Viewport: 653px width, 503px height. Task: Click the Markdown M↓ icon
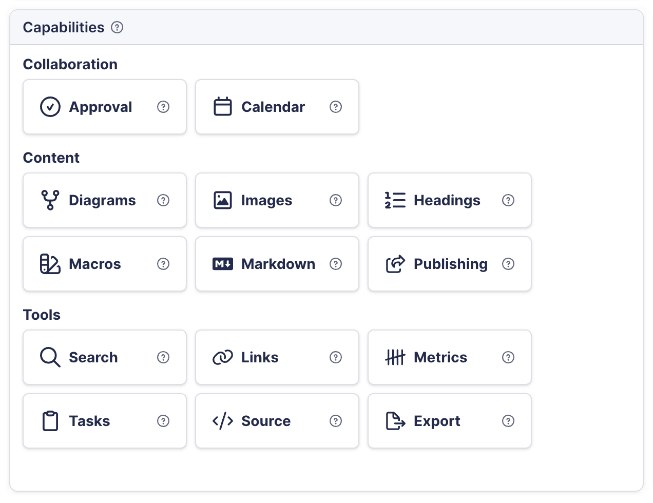coord(223,264)
